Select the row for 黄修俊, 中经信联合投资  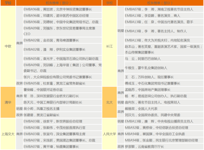click(x=164, y=128)
